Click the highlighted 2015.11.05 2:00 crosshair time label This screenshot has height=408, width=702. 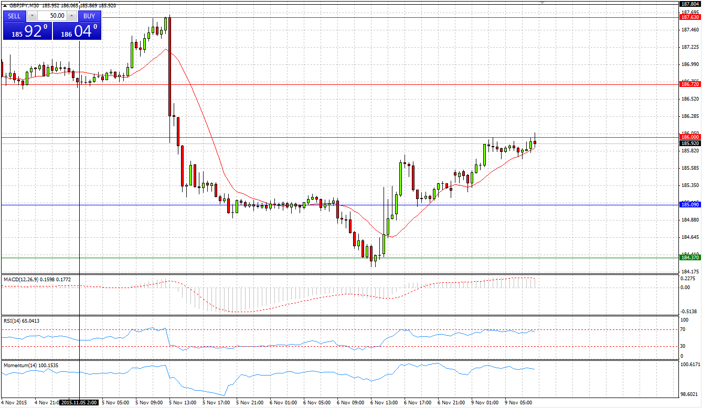[79, 403]
